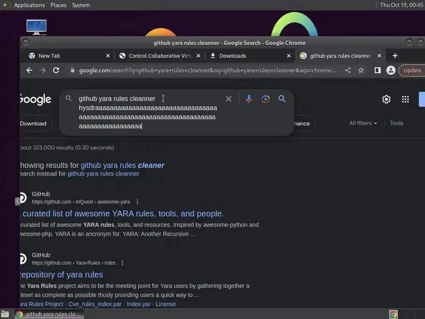Close the github yara rules cleanner tab
Screen dimensions: 425x319
click(x=379, y=56)
